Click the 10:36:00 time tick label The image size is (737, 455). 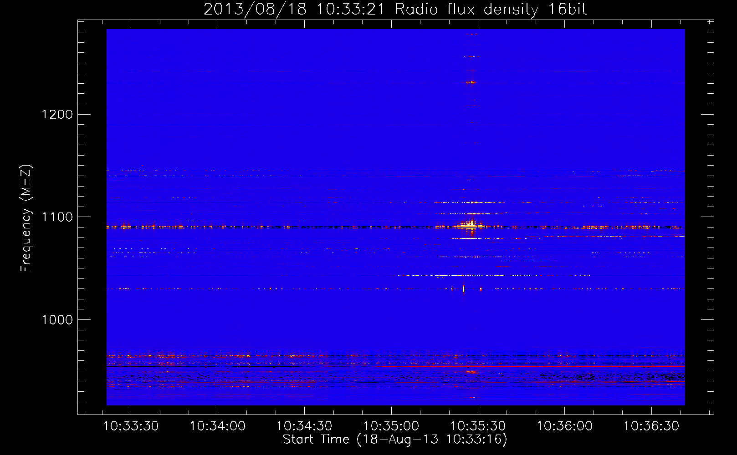pos(564,426)
